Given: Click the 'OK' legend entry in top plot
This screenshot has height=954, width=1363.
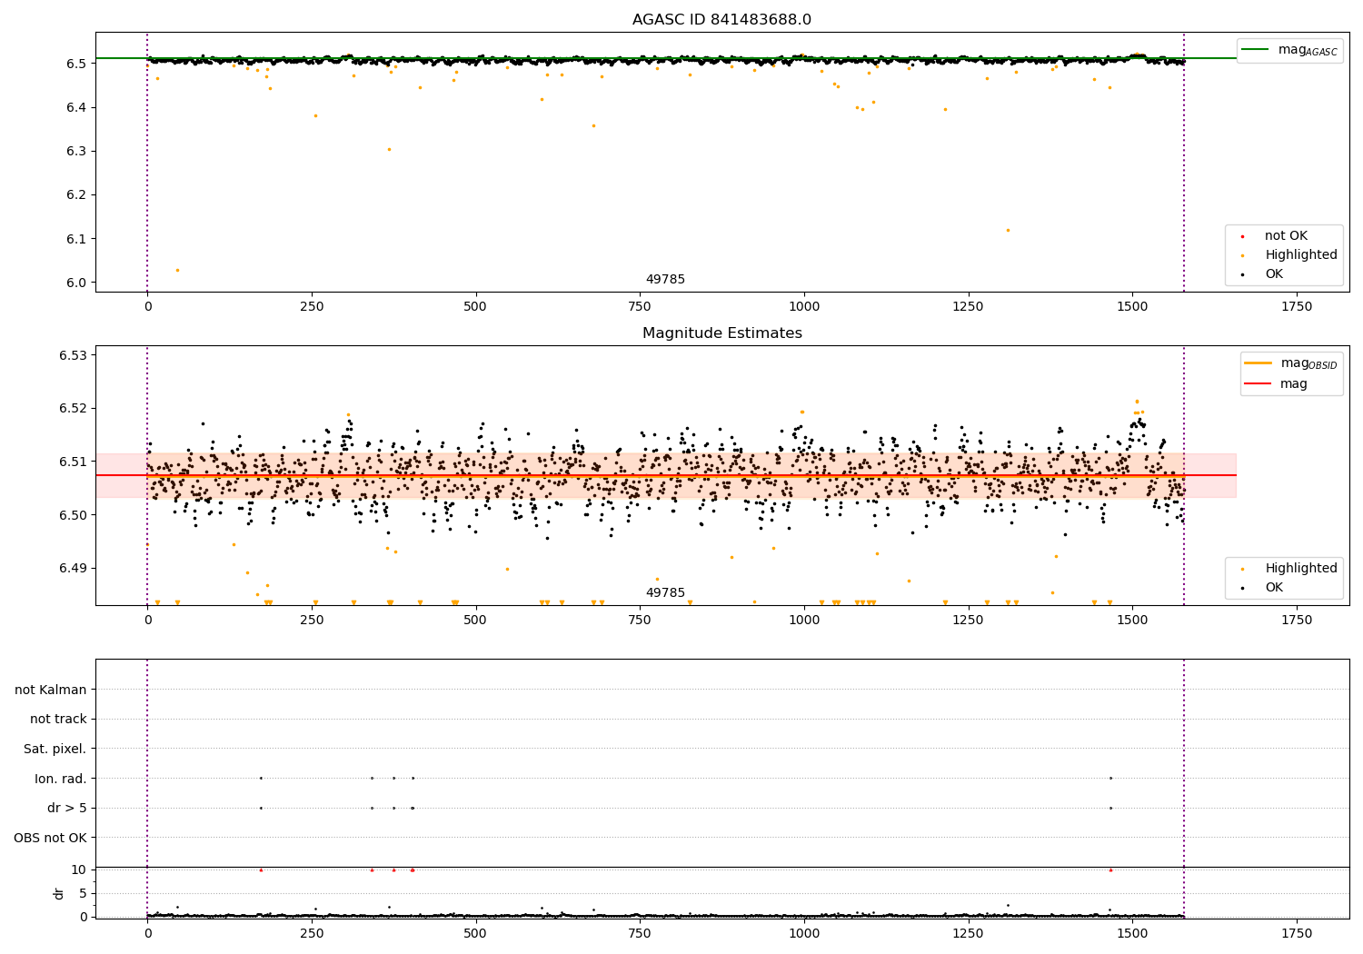Looking at the screenshot, I should [x=1274, y=274].
